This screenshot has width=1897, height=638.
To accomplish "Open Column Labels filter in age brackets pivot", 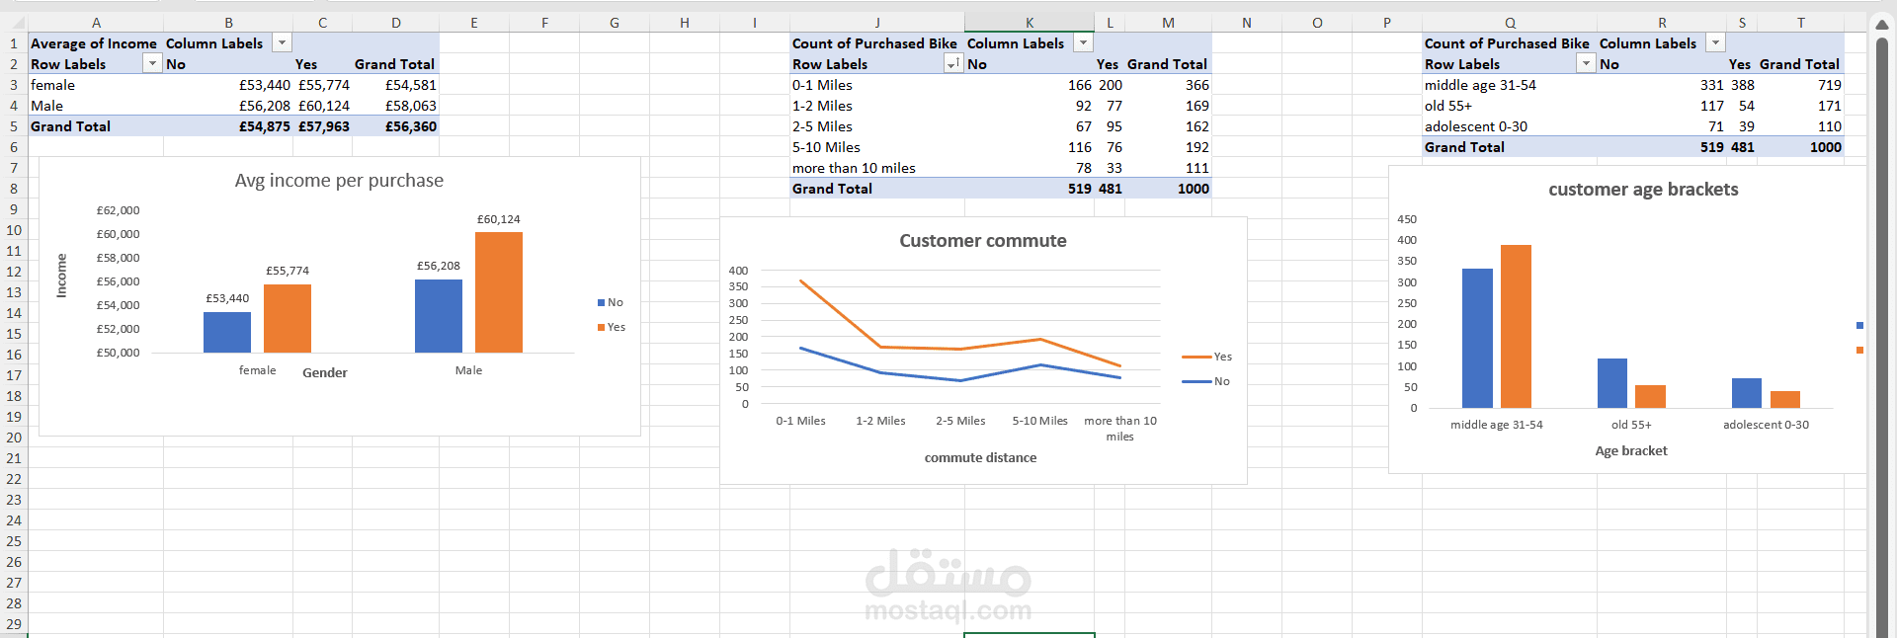I will (1716, 42).
